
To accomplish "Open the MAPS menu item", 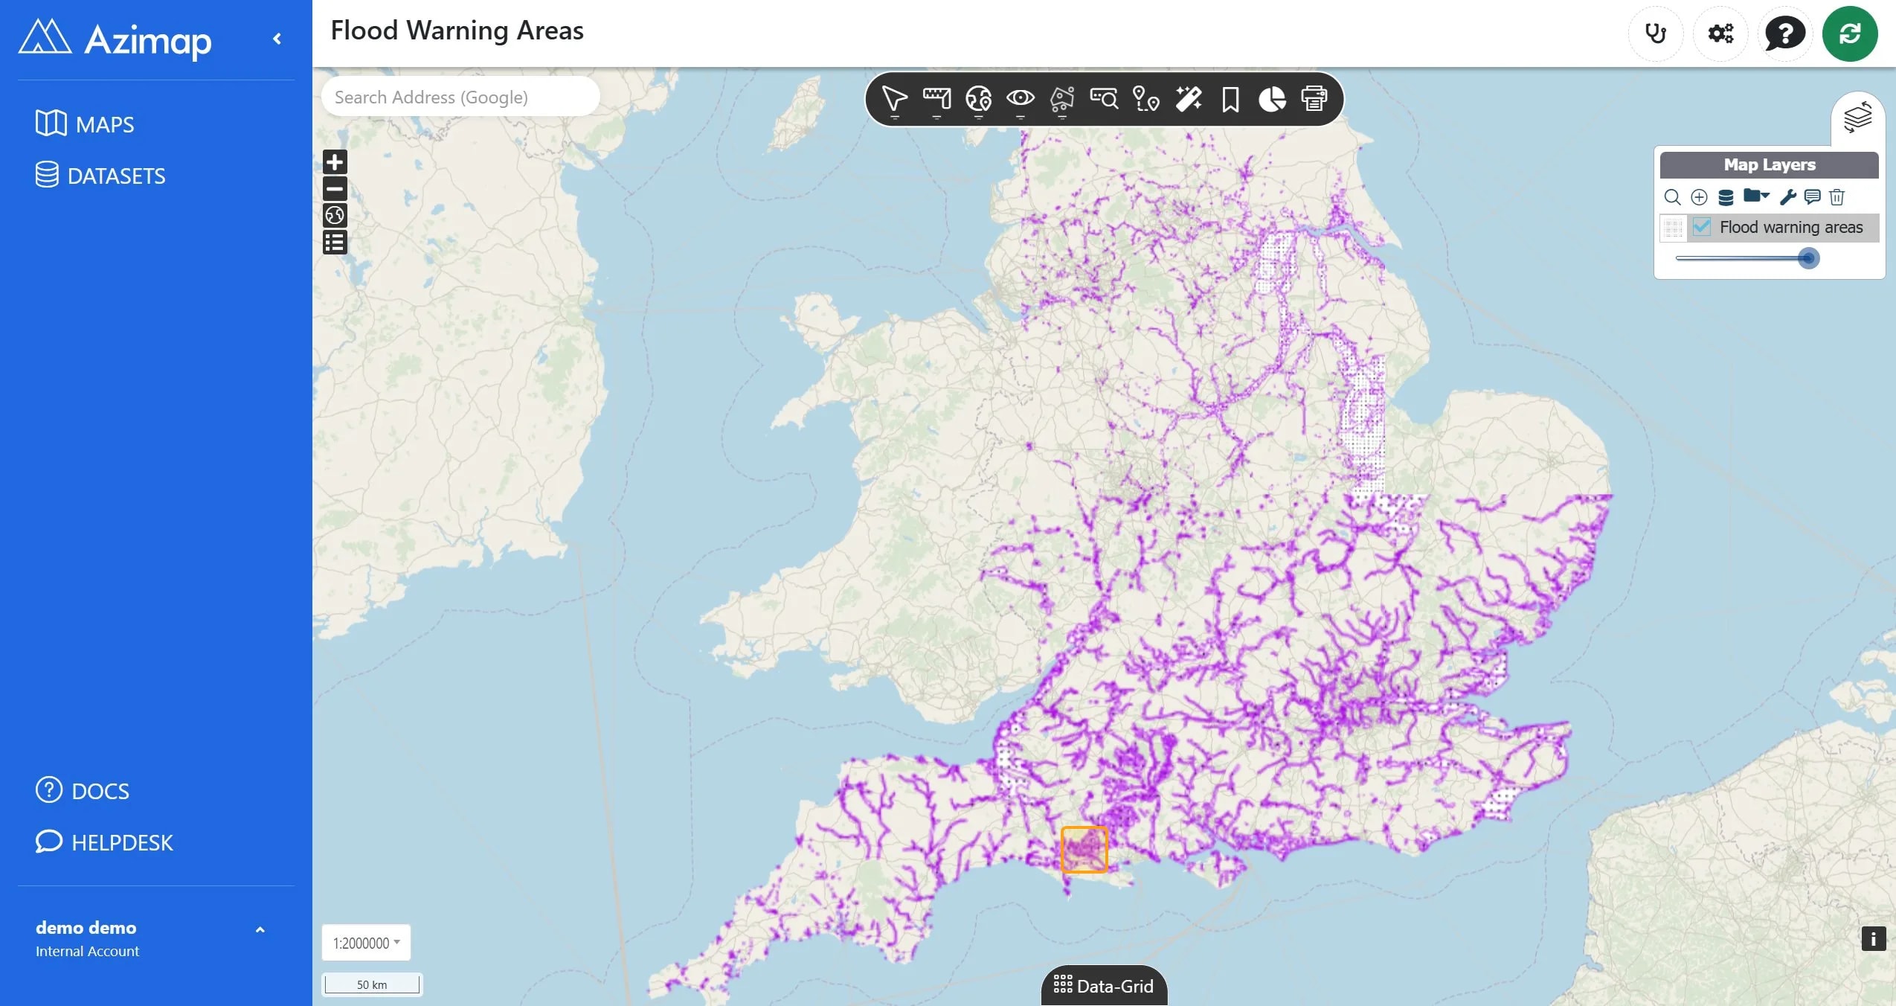I will click(85, 124).
